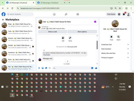Viewport: 134px width, 101px height.
Task: Click the choose sticker icon
Action: (46, 68)
